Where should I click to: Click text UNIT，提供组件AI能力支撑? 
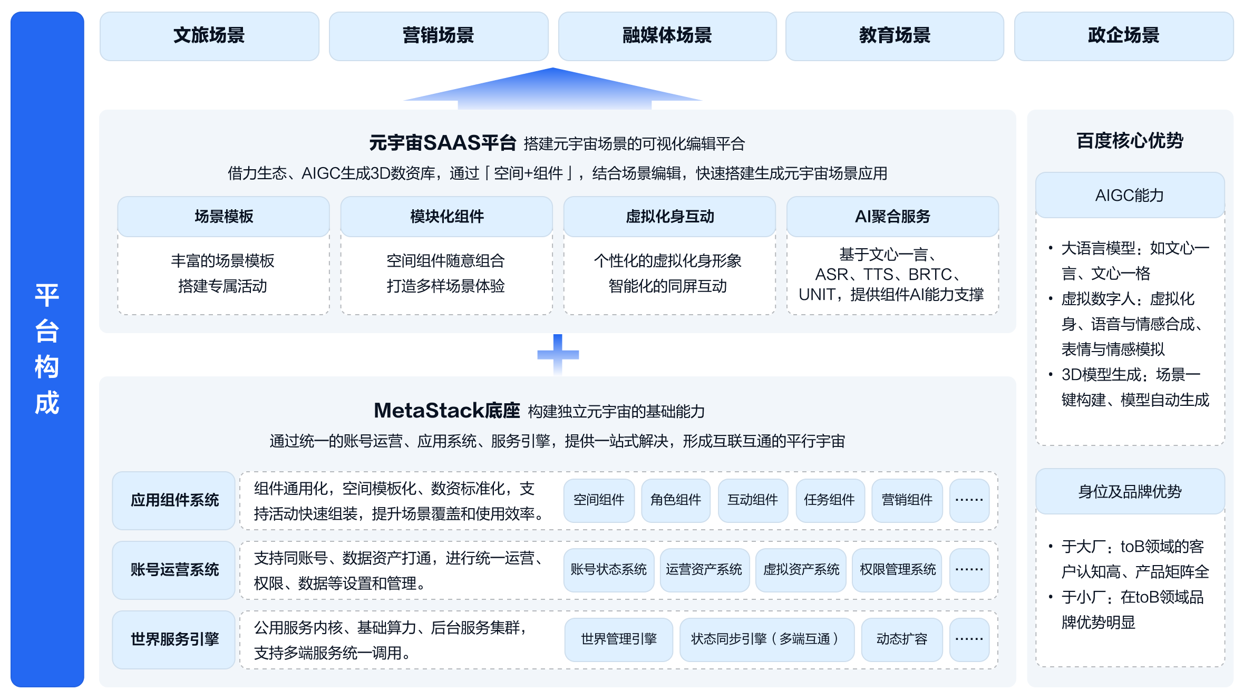891,294
